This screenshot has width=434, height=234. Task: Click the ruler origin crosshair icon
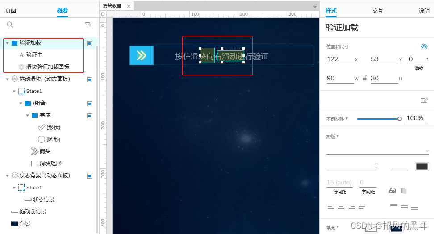tap(103, 14)
